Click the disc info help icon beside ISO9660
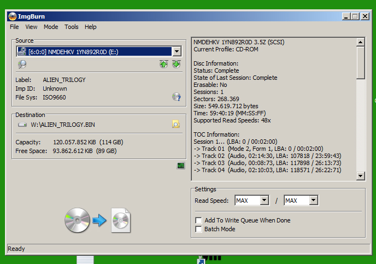 tap(176, 97)
